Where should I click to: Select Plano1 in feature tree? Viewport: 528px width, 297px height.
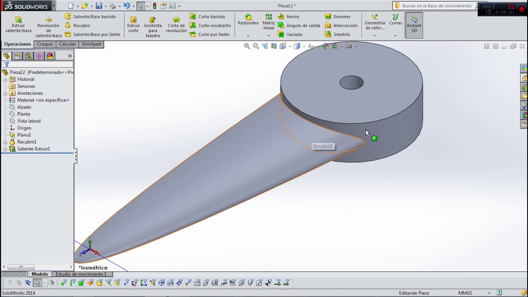pyautogui.click(x=24, y=135)
